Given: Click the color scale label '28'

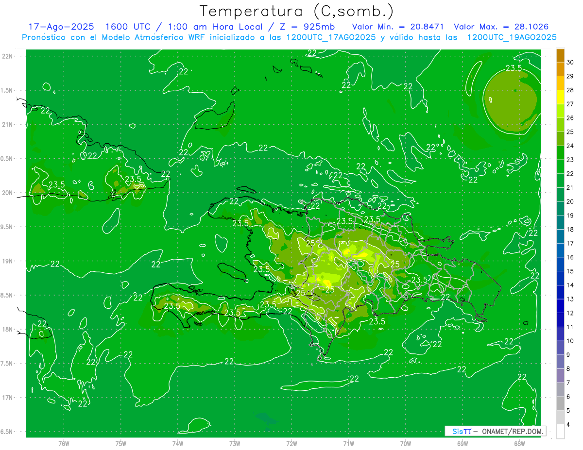Looking at the screenshot, I should pyautogui.click(x=570, y=90).
